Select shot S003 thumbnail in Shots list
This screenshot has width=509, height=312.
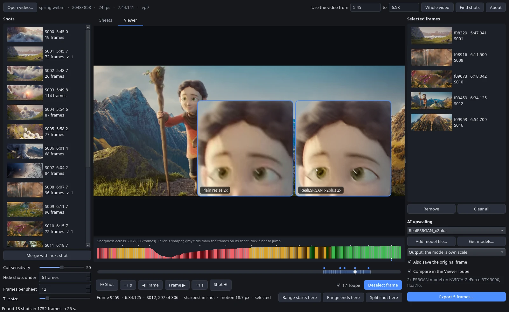click(25, 93)
